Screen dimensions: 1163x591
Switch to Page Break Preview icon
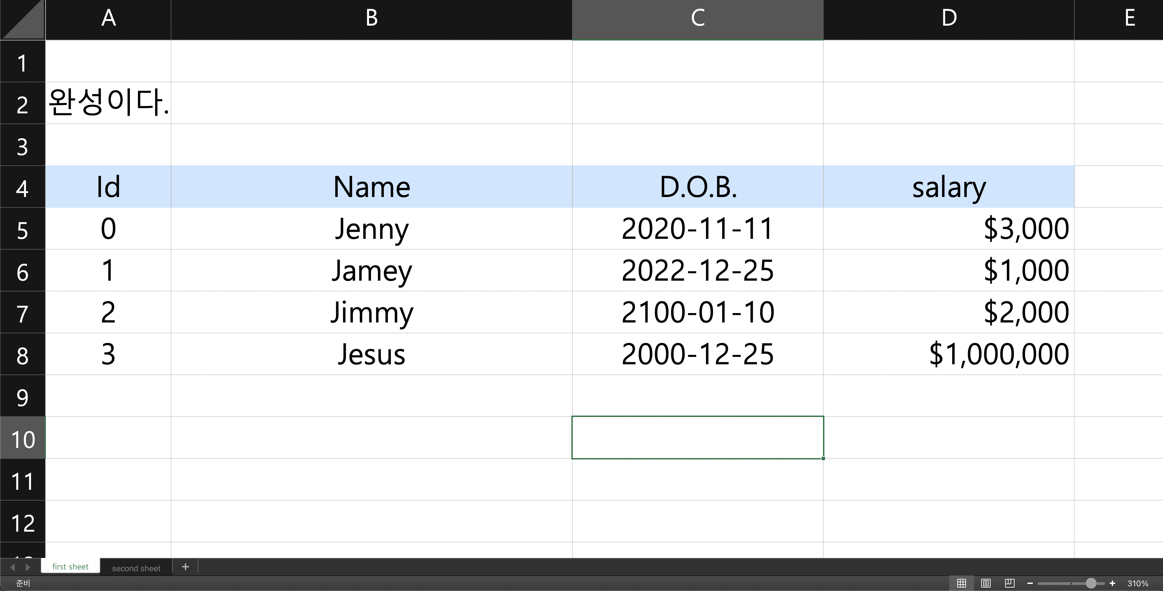[x=1010, y=583]
